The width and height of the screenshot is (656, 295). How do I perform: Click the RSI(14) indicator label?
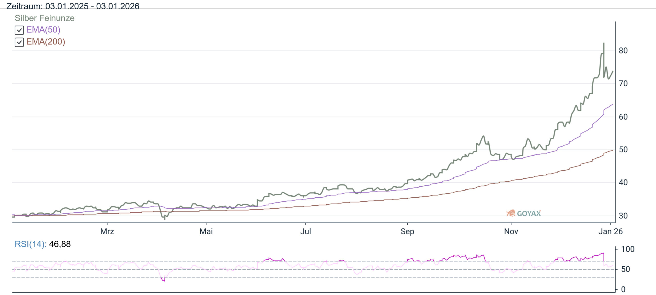pos(30,244)
